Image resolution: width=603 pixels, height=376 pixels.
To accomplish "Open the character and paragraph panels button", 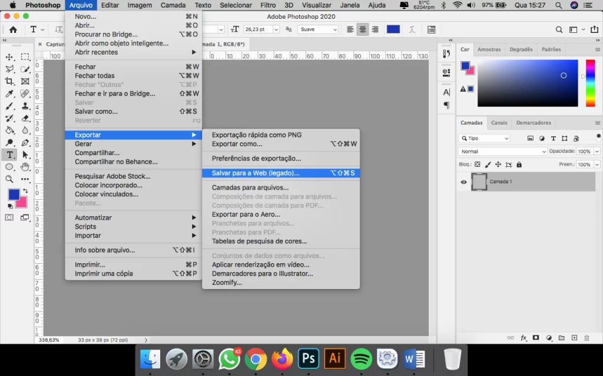I will pos(432,29).
